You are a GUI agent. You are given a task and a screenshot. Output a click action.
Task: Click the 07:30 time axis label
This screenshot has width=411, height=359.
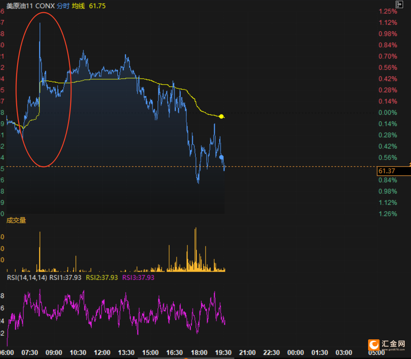(30, 353)
